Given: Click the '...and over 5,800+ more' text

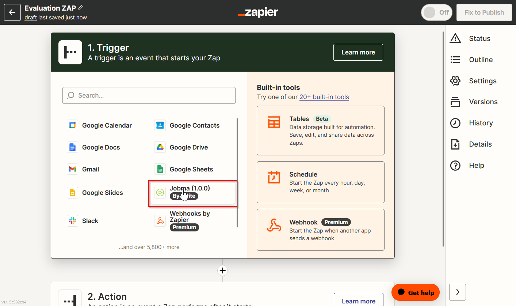Looking at the screenshot, I should point(149,247).
